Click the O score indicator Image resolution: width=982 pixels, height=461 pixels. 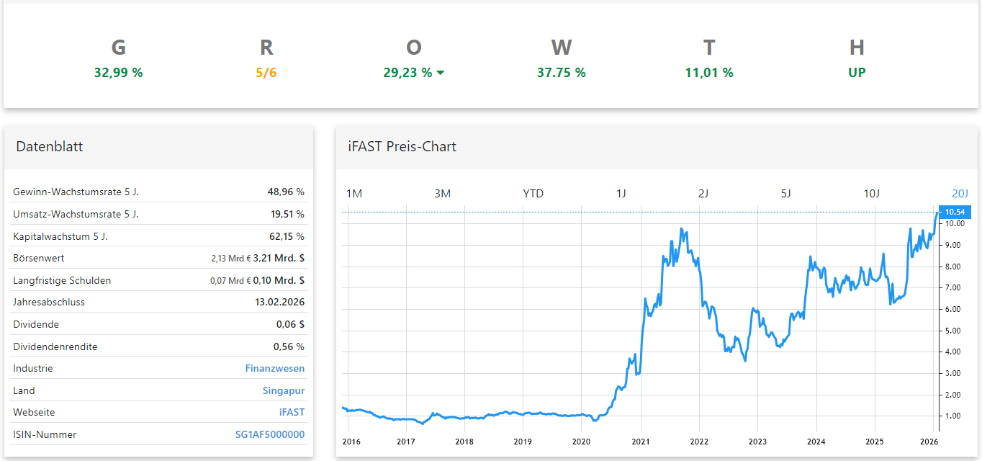(414, 47)
